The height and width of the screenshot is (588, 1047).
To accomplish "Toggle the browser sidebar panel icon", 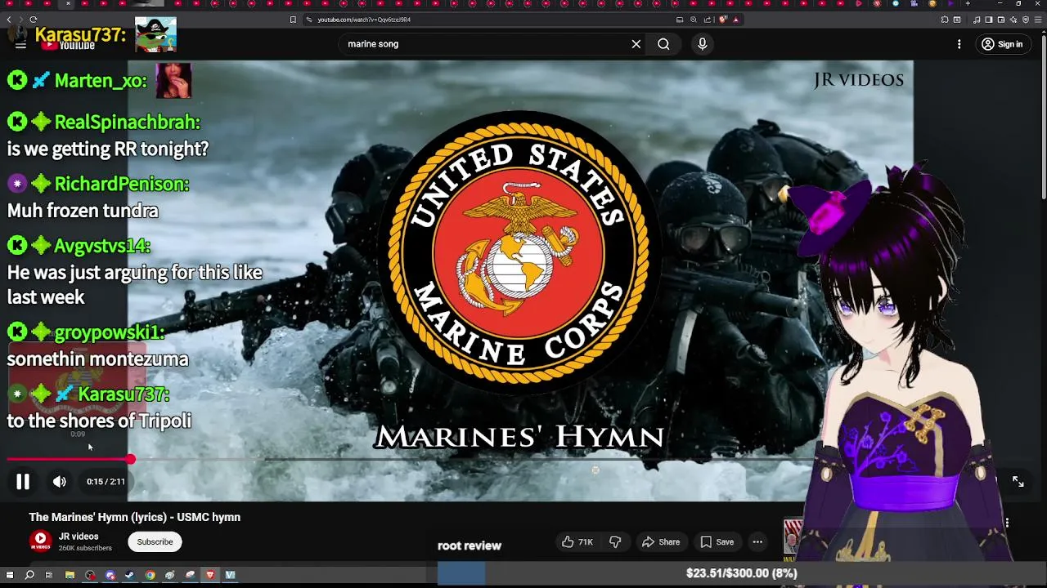I will pos(989,20).
